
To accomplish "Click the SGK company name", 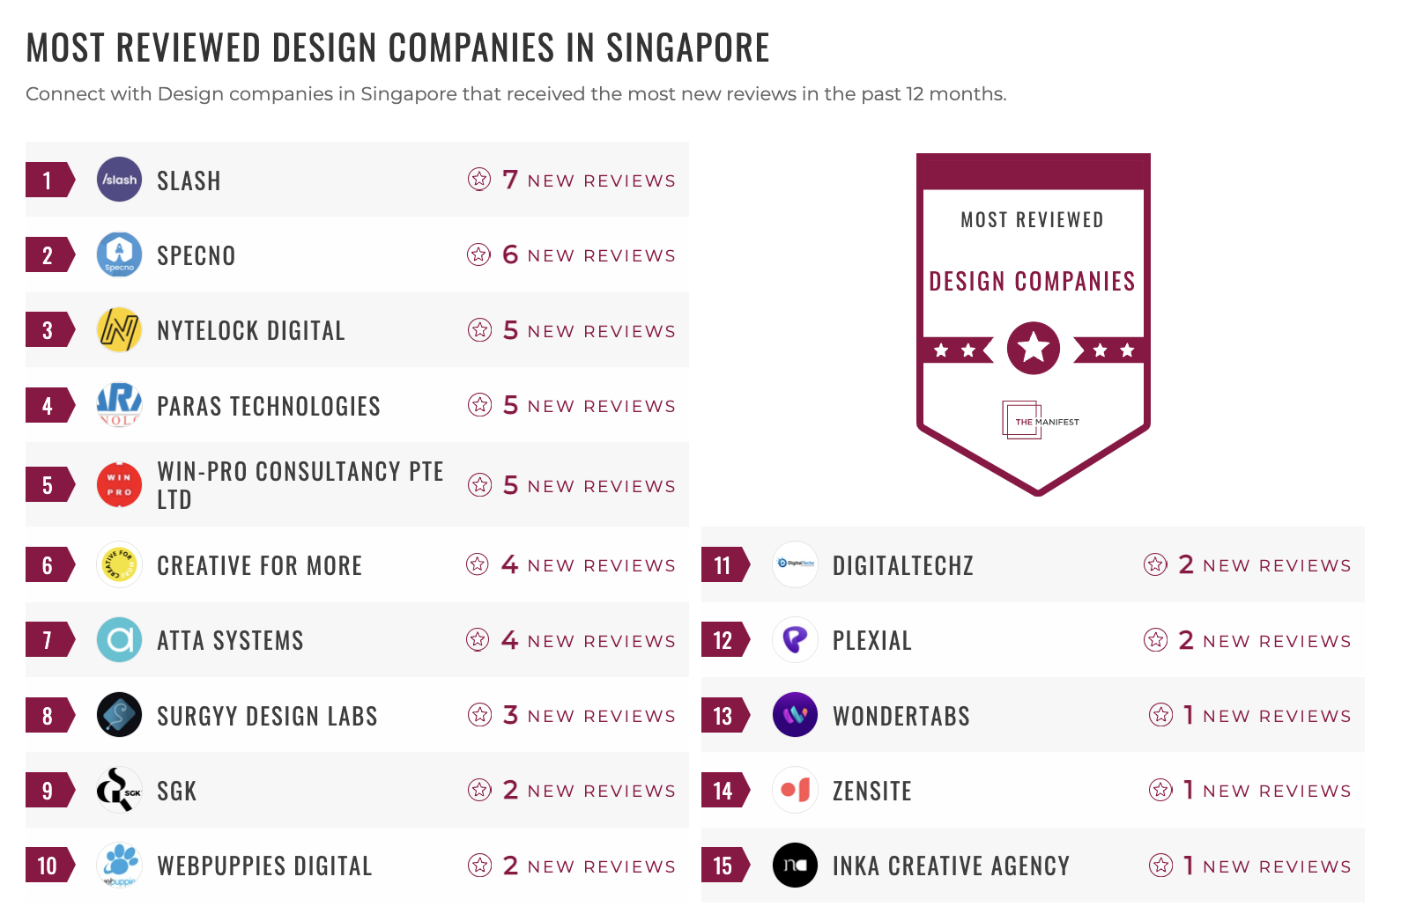I will tap(176, 791).
